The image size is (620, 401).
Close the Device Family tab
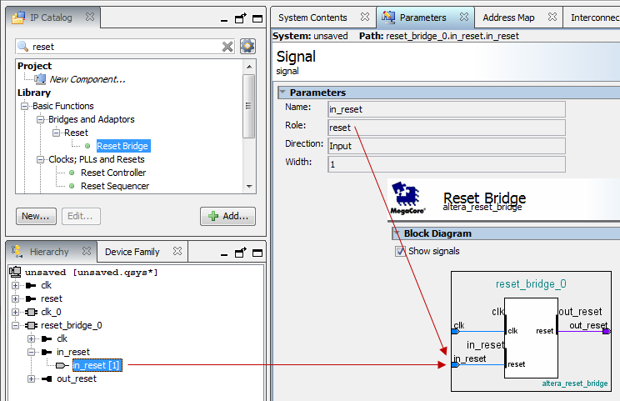pyautogui.click(x=177, y=251)
